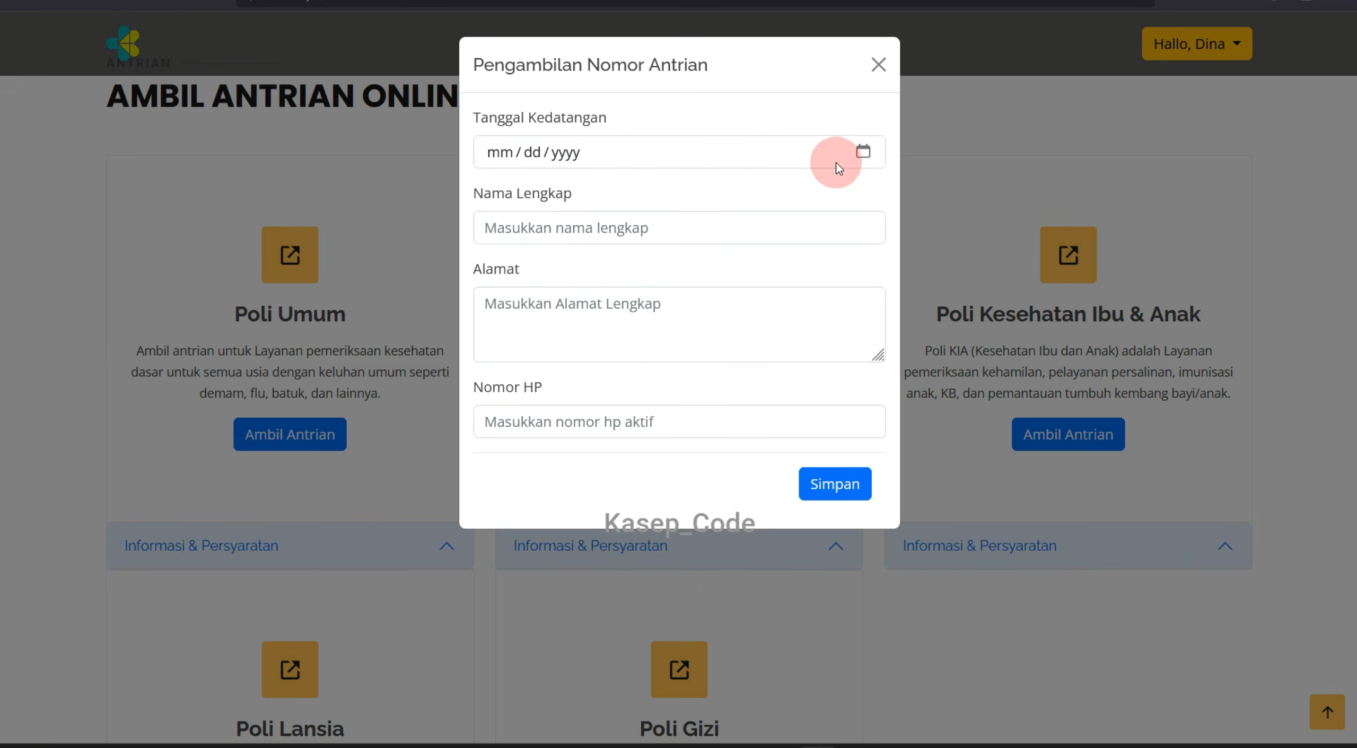
Task: Click the Nomor HP label
Action: click(507, 387)
